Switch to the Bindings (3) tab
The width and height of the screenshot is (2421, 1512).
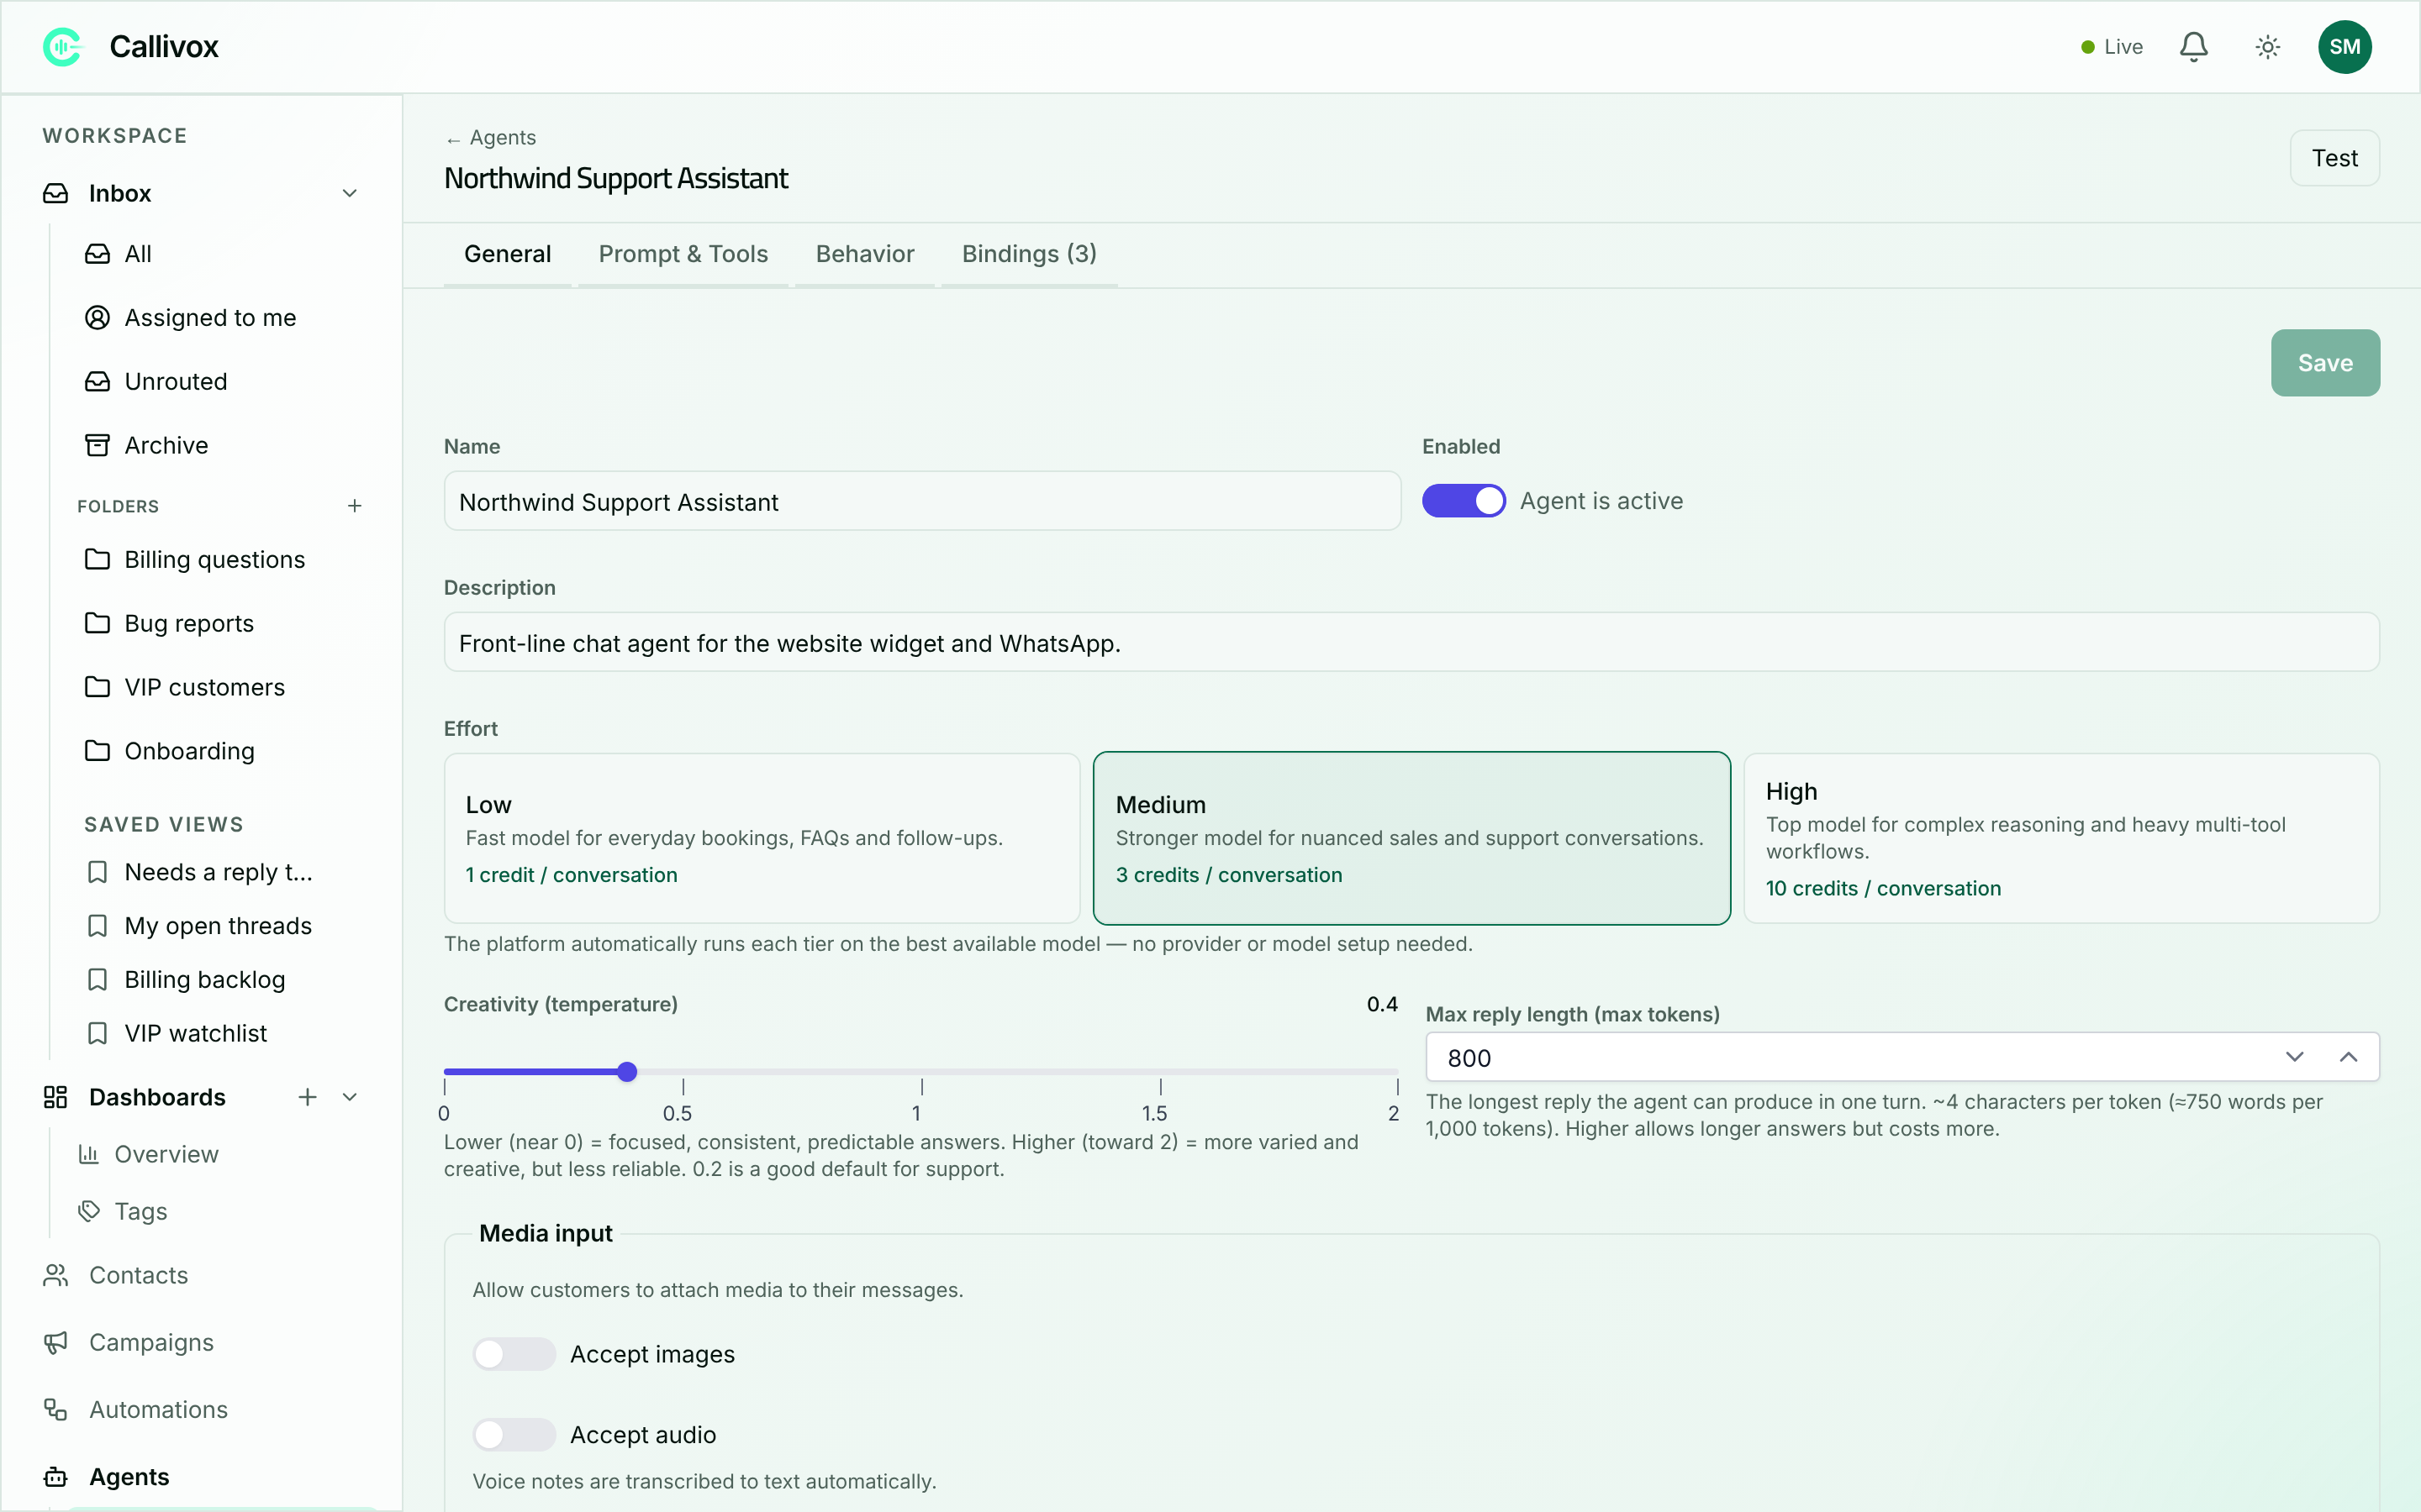1028,254
